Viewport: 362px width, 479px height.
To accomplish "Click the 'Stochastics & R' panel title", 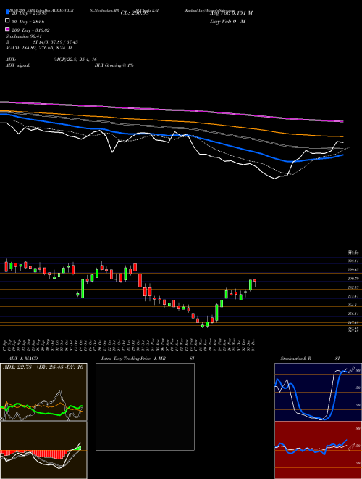I will coord(295,359).
